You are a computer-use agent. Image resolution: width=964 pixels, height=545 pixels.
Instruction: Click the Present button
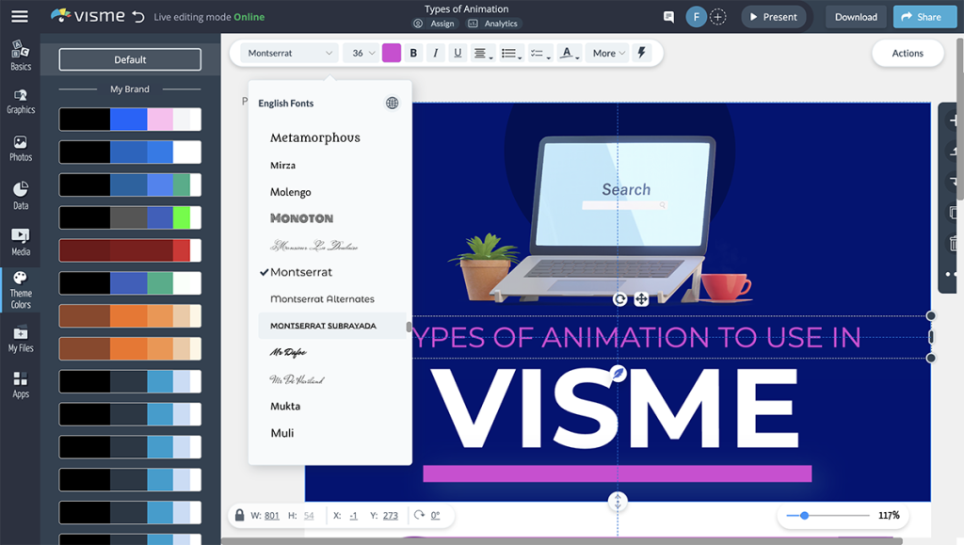click(x=774, y=16)
